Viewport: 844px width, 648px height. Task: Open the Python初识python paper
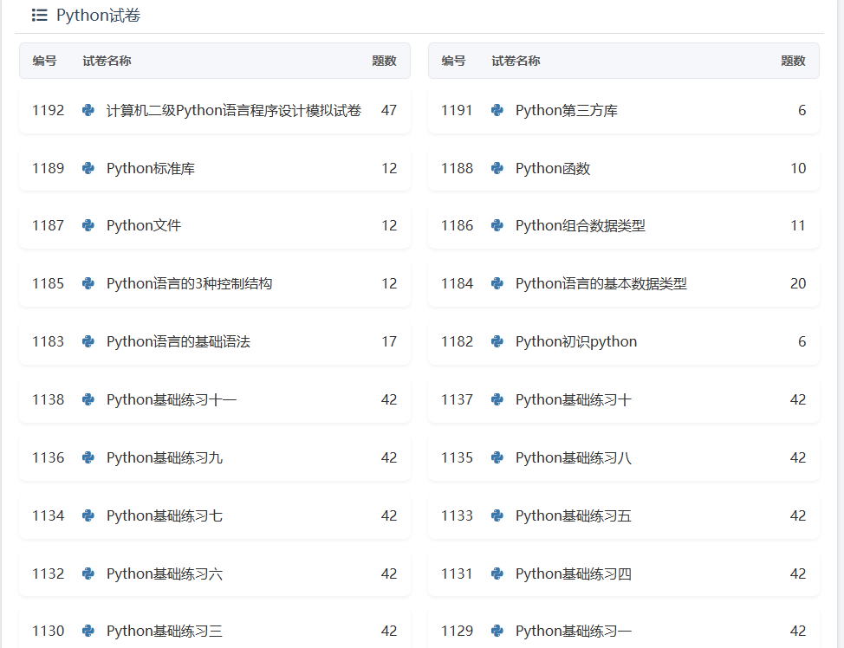pyautogui.click(x=576, y=342)
